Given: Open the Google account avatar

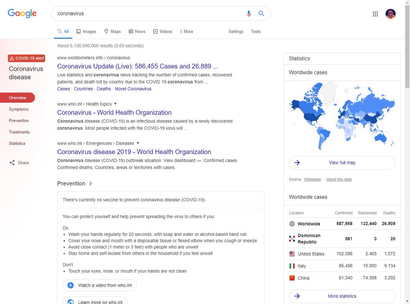Looking at the screenshot, I should click(x=391, y=14).
